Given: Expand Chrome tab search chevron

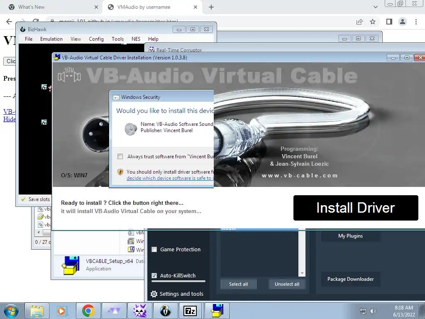Looking at the screenshot, I should tap(375, 7).
